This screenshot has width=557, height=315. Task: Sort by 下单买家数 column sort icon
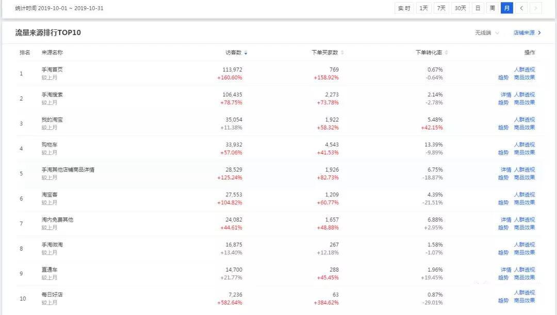[x=342, y=53]
